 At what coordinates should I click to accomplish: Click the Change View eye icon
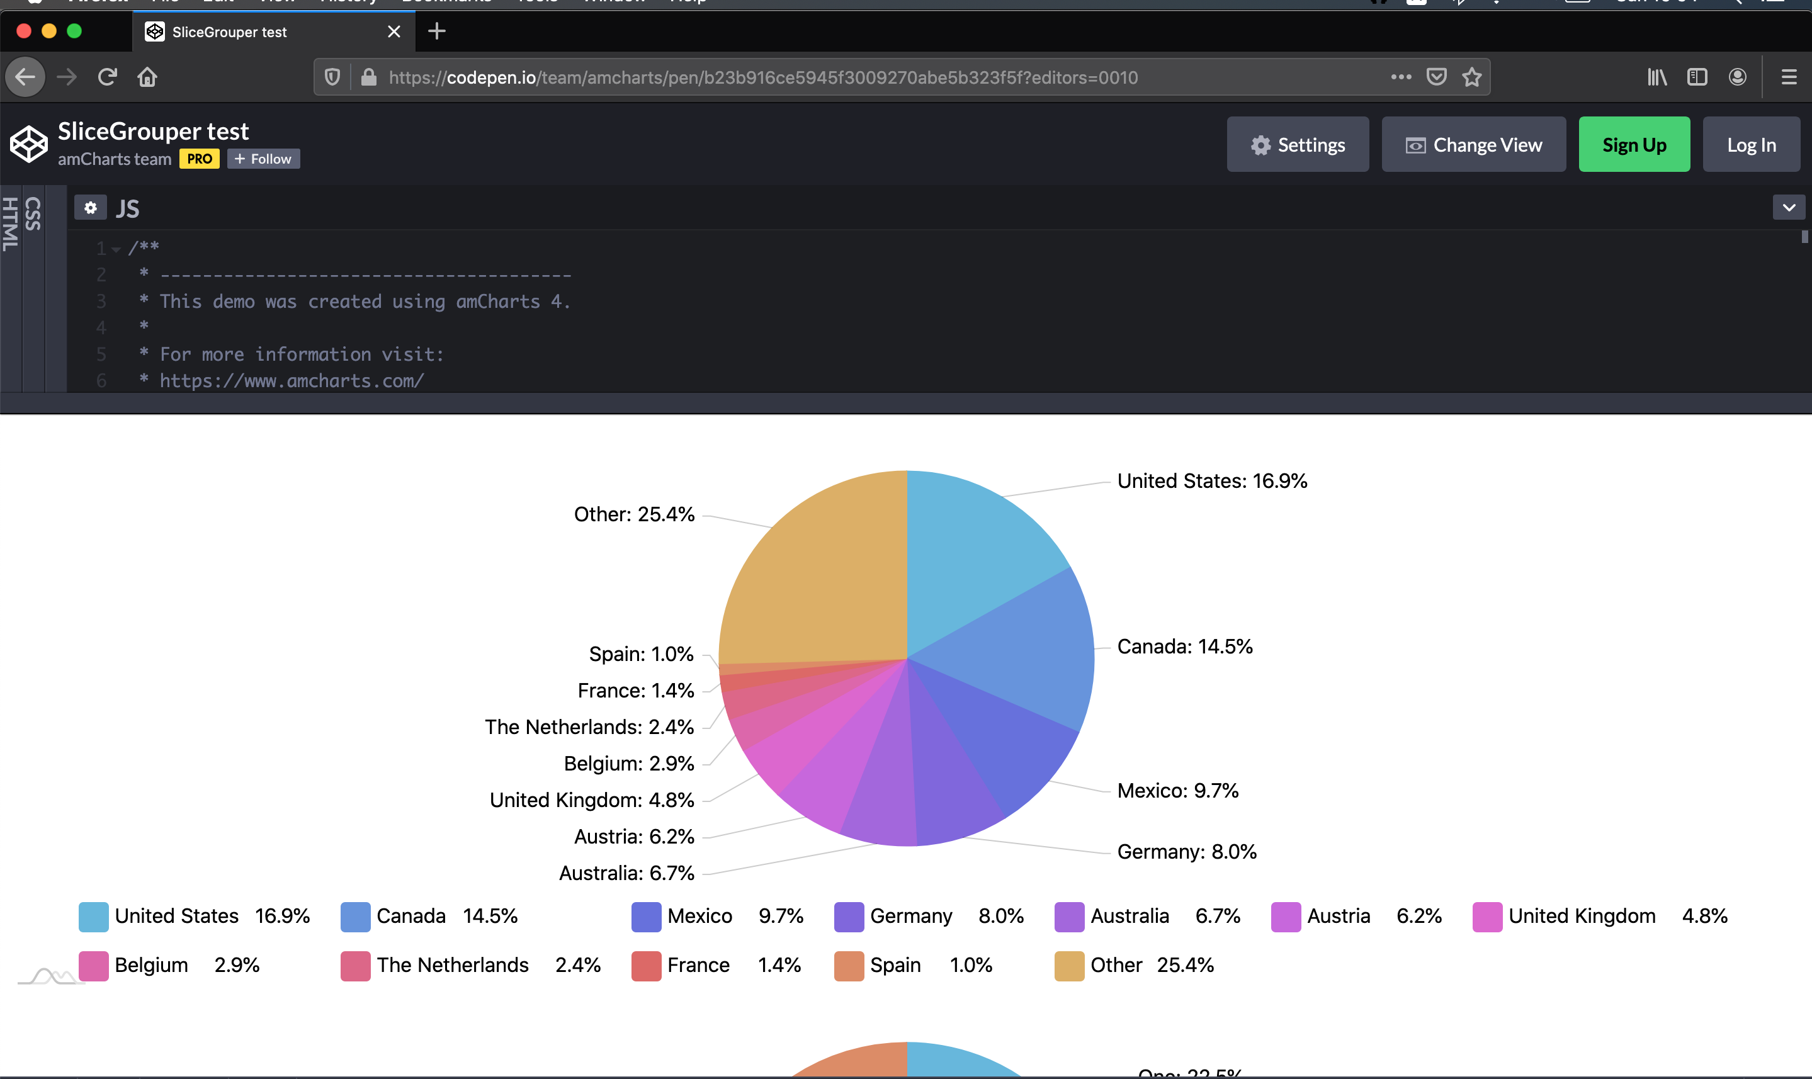(1415, 144)
